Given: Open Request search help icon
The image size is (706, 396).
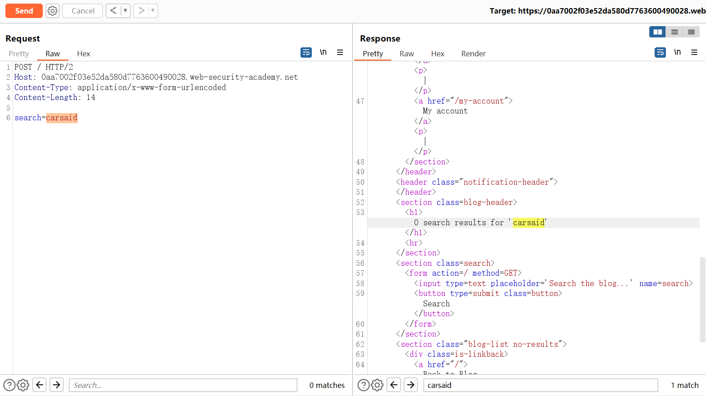Looking at the screenshot, I should pyautogui.click(x=9, y=385).
